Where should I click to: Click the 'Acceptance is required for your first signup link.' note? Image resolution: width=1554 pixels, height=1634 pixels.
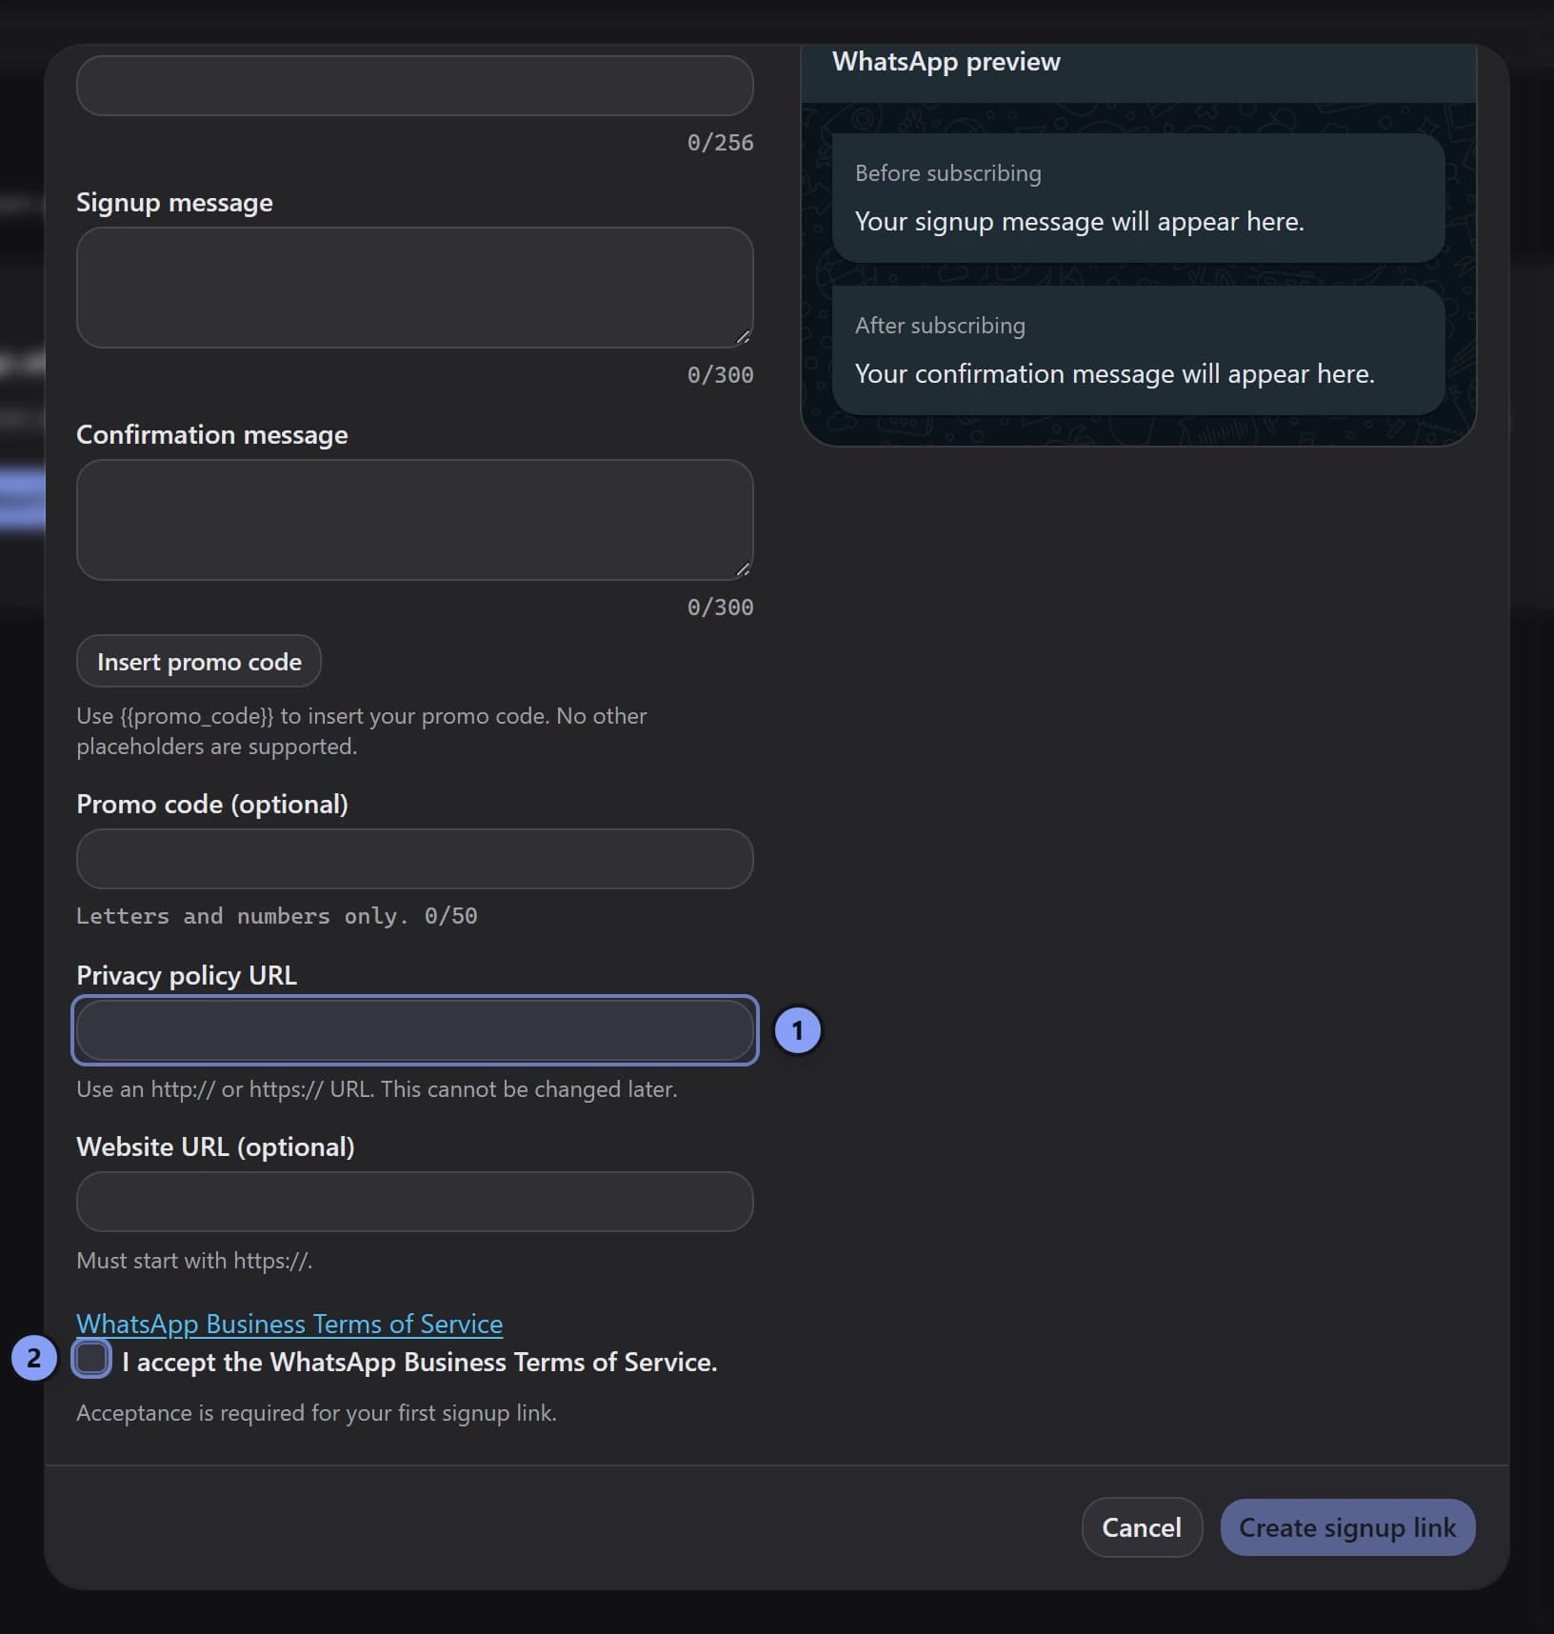point(316,1412)
